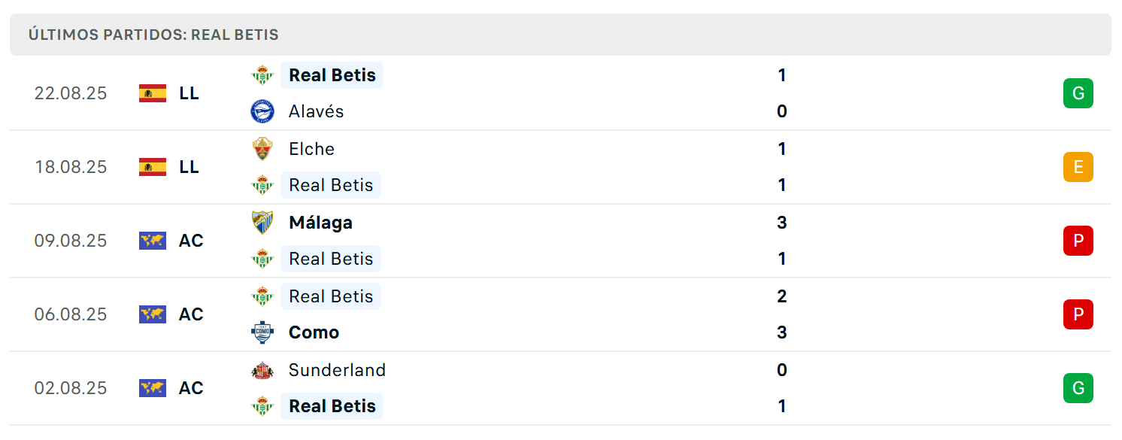The image size is (1122, 440).
Task: Click green G badge for Sunderland match
Action: tap(1078, 388)
